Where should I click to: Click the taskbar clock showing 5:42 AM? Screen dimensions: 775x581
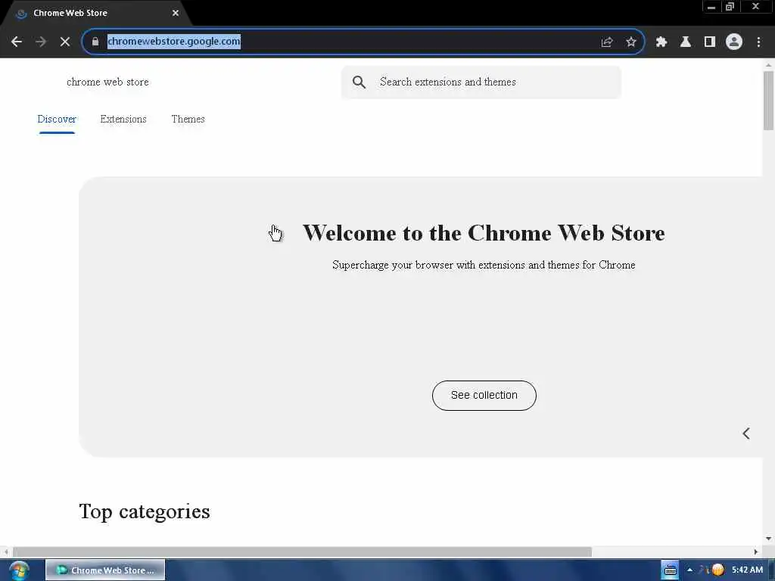[747, 570]
